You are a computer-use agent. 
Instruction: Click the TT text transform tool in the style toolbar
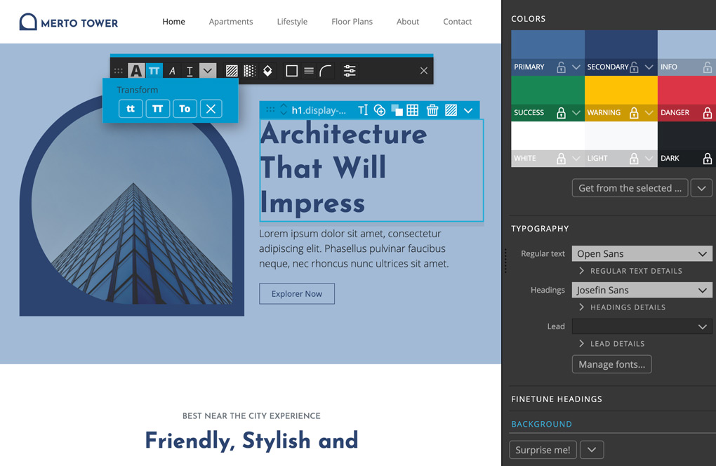coord(154,71)
